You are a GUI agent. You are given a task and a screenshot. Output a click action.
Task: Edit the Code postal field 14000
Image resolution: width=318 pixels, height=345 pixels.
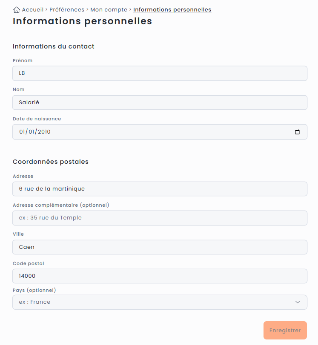160,276
